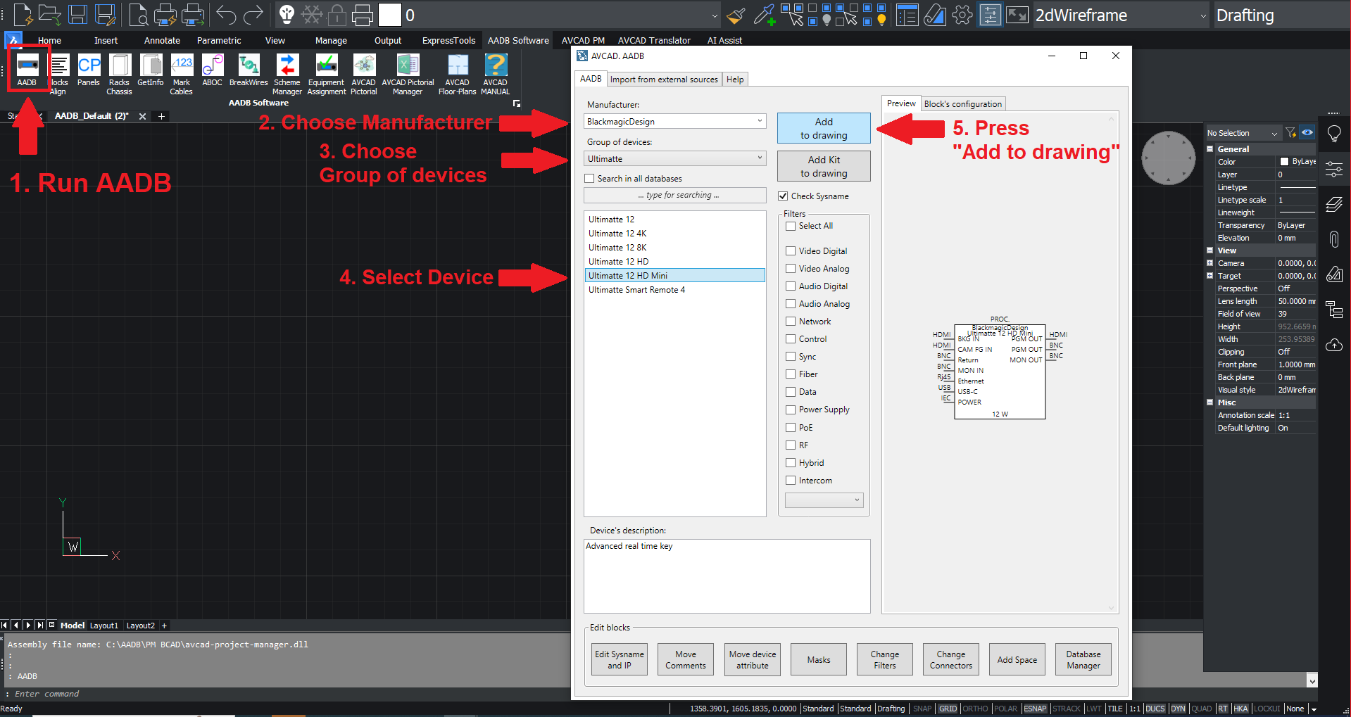Open the 2dWireframe visual style dropdown

(x=1121, y=15)
